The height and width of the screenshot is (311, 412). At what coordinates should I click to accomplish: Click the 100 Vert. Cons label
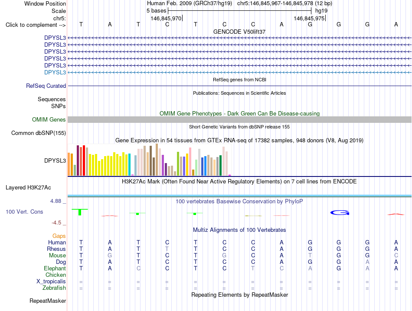(x=24, y=212)
